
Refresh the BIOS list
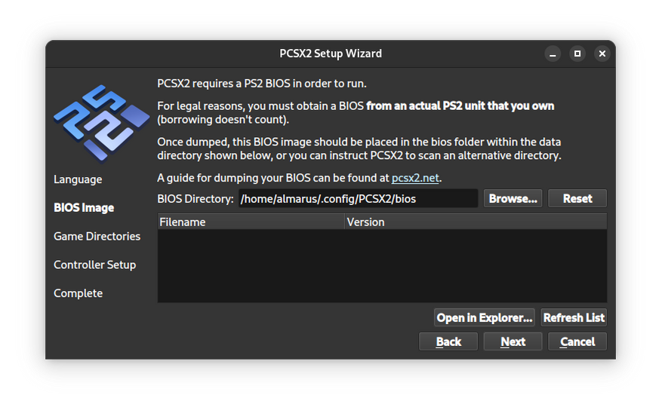click(x=574, y=317)
